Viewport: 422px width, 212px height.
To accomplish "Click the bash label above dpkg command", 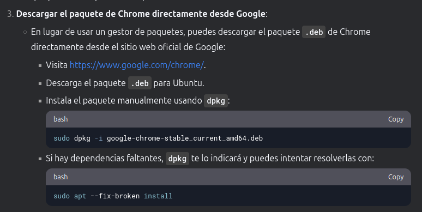I will 61,119.
